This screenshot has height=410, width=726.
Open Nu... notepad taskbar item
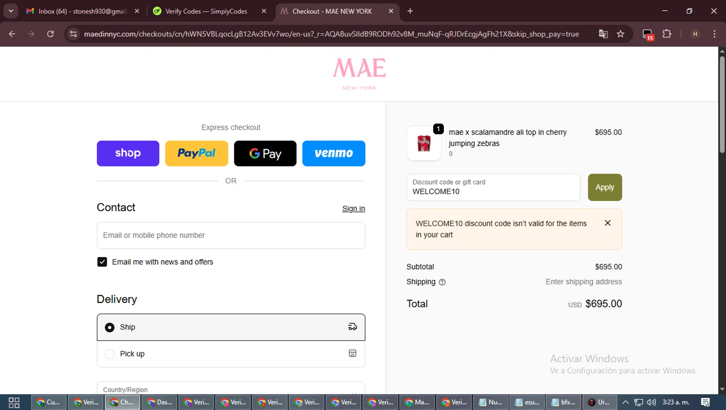tap(490, 402)
